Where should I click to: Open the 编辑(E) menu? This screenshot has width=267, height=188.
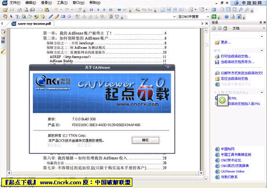31,3
